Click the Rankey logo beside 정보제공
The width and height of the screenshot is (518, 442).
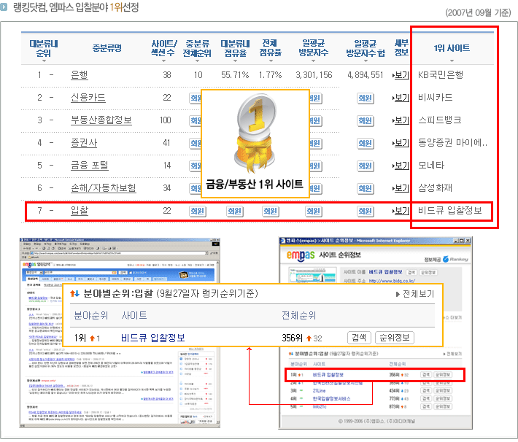pos(455,260)
